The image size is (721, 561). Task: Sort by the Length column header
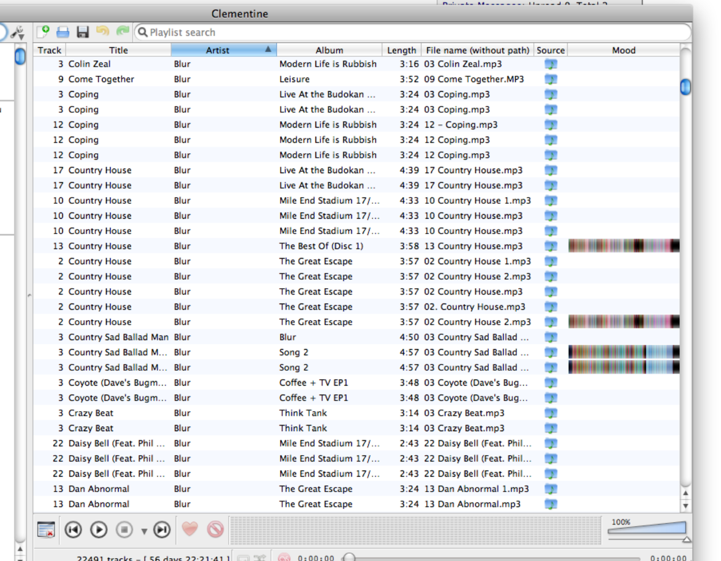tap(402, 50)
